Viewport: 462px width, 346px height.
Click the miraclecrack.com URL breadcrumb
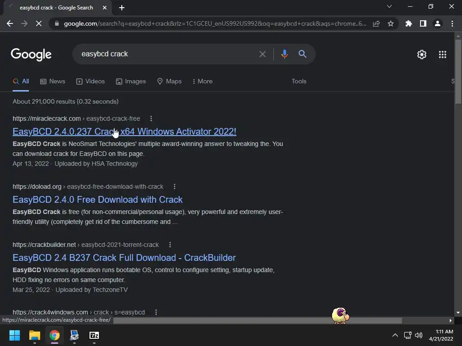(x=76, y=118)
